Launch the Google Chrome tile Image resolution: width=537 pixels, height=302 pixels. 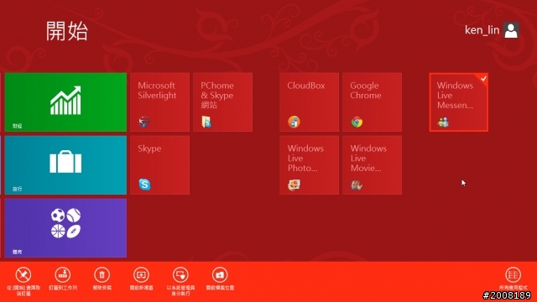[x=372, y=102]
